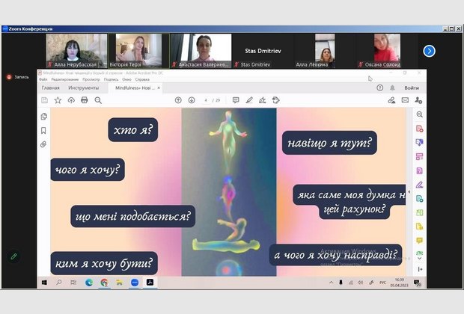Screen dimensions: 464x314
Task: Select the highlighter pen tool
Action: click(x=249, y=100)
